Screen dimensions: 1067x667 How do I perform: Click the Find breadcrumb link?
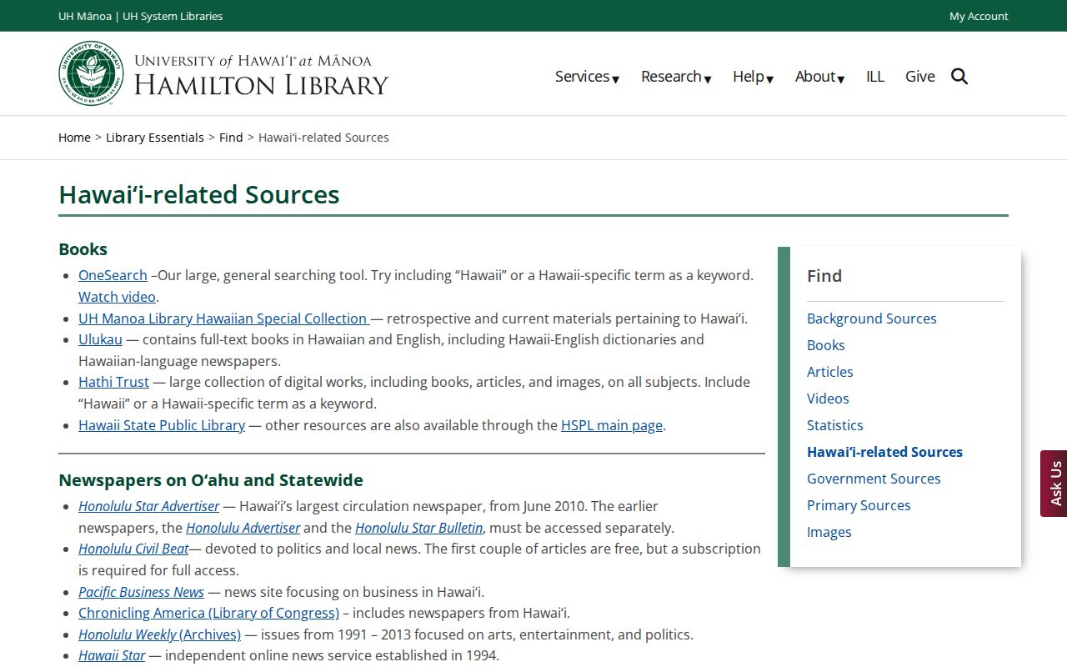[x=231, y=138]
